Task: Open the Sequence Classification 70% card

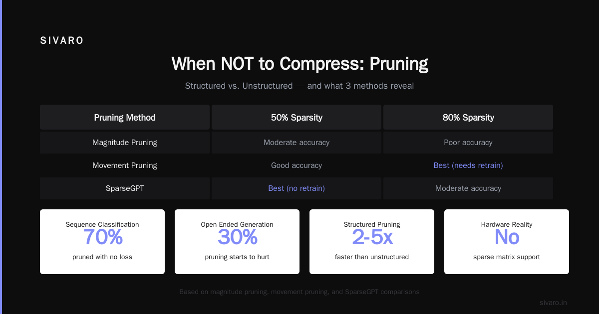Action: point(102,242)
